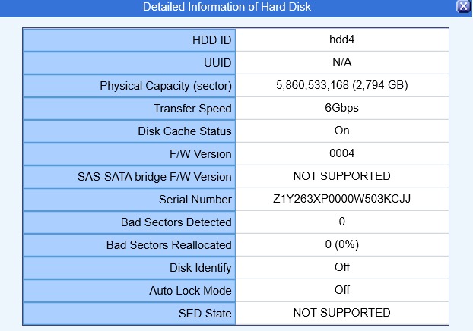The image size is (473, 331).
Task: Click the Bad Sectors Detected label
Action: (176, 222)
